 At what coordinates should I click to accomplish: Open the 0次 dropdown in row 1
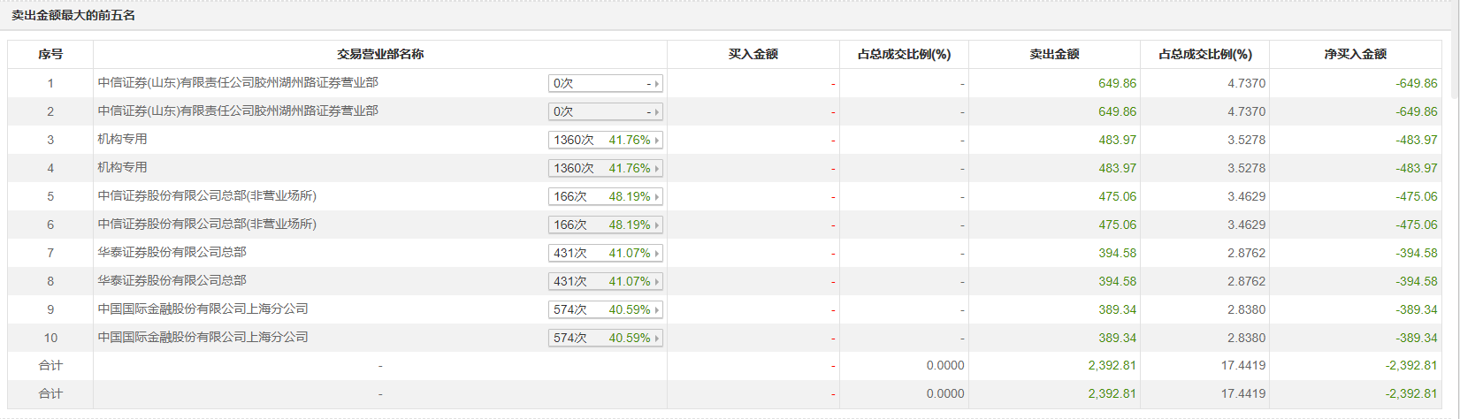click(606, 83)
